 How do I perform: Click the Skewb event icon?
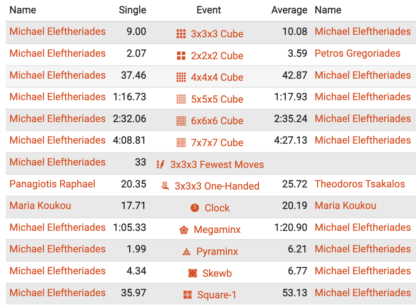(193, 274)
